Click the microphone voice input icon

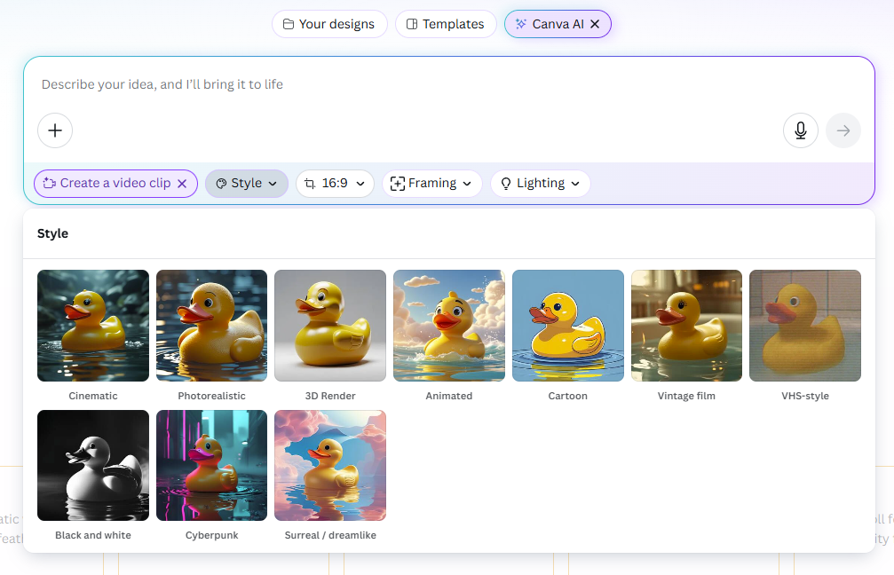[x=800, y=130]
